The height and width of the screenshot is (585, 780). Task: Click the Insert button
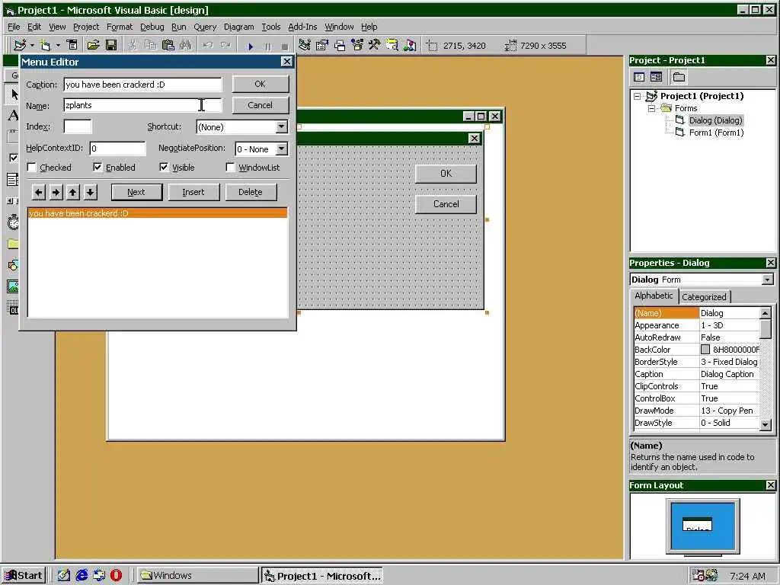point(193,192)
